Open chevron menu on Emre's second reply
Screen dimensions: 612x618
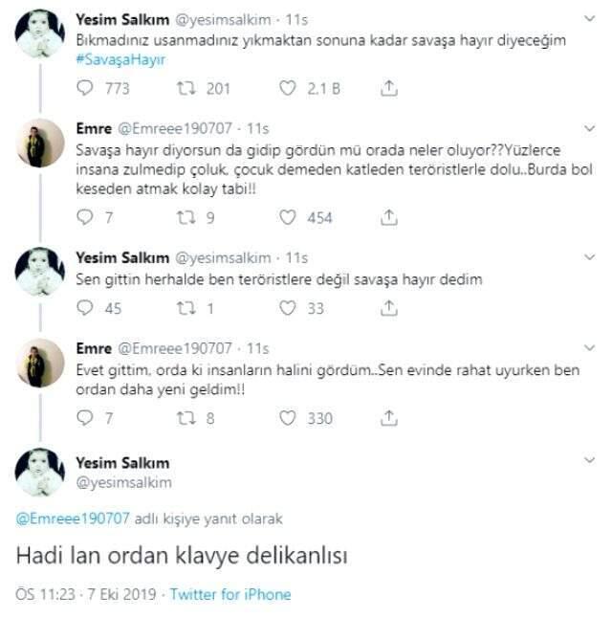[x=589, y=347]
